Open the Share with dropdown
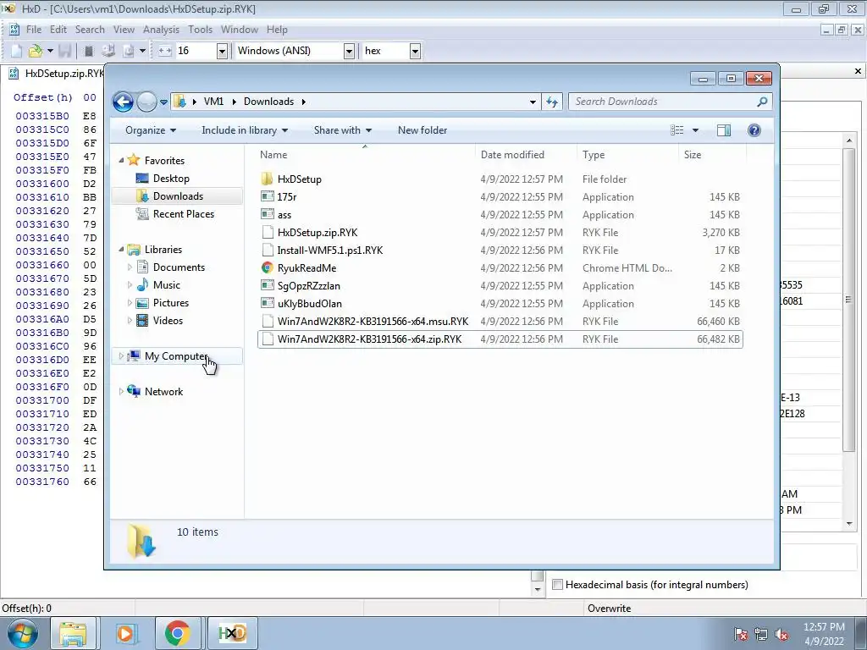867x650 pixels. tap(342, 130)
